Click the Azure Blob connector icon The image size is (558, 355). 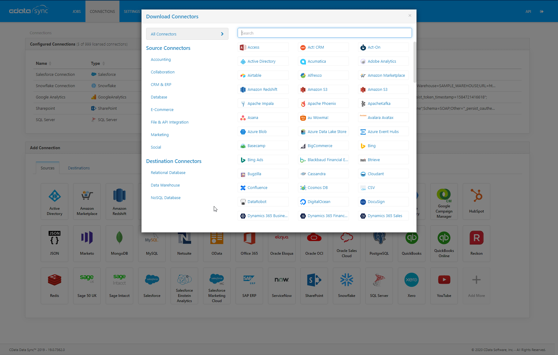coord(243,132)
